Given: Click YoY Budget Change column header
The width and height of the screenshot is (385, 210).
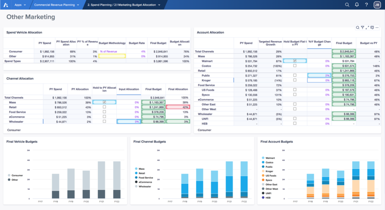Looking at the screenshot, I should (319, 43).
